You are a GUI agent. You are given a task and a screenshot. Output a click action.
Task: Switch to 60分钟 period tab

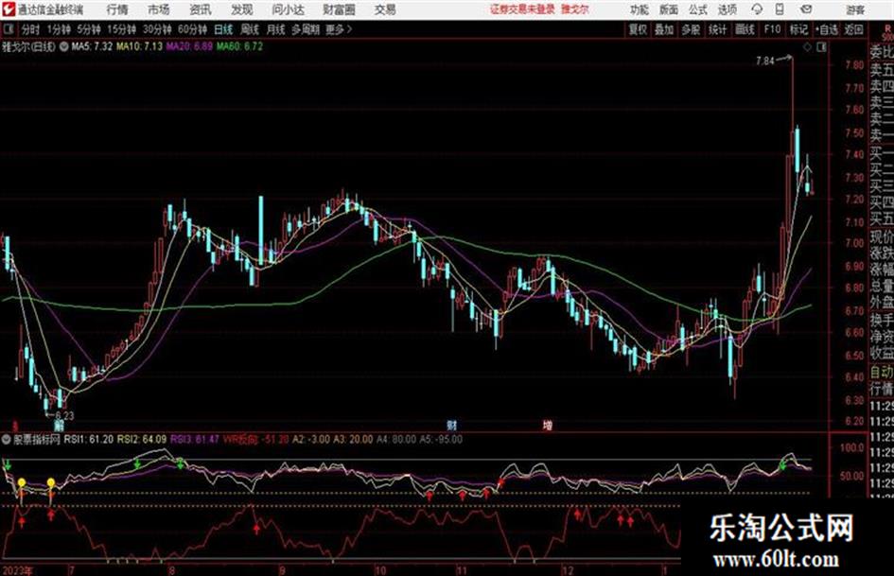coord(192,29)
